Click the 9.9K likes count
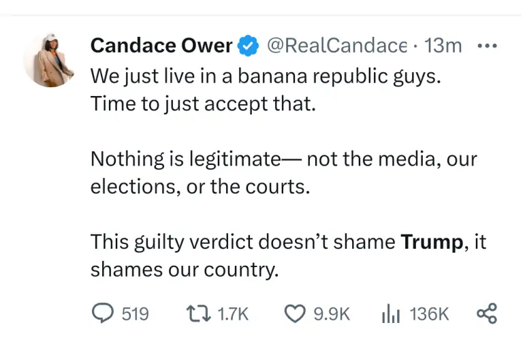The width and height of the screenshot is (523, 338). pyautogui.click(x=331, y=313)
